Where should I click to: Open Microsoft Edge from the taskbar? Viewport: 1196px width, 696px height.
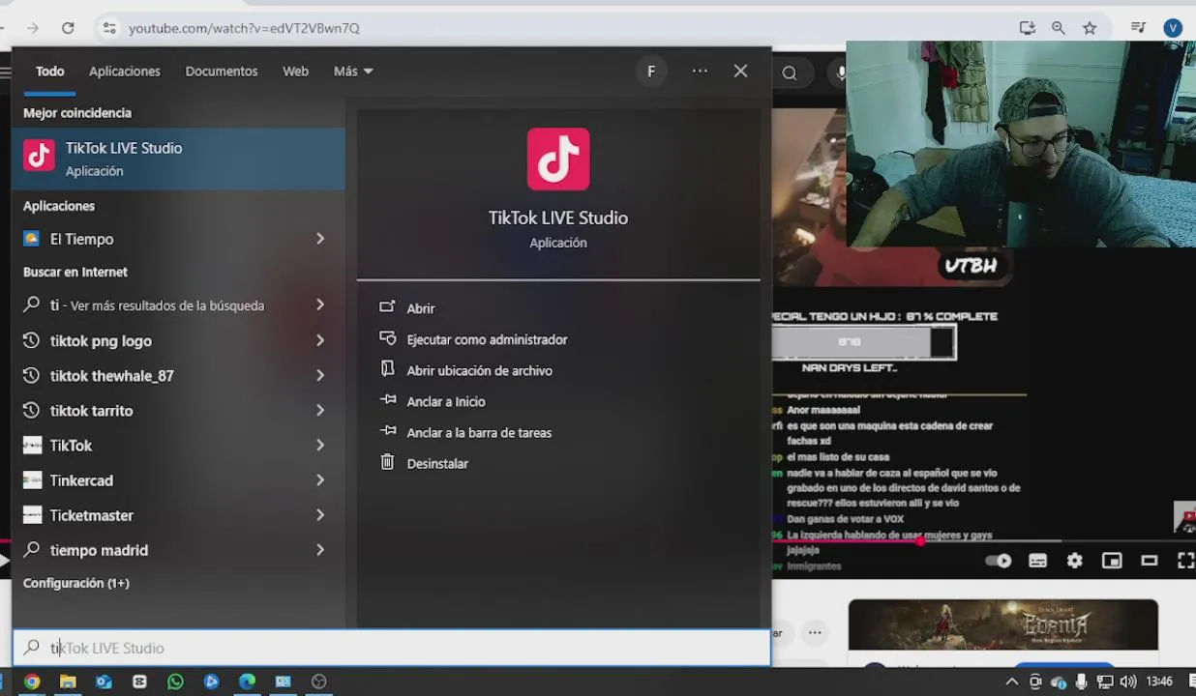(247, 681)
